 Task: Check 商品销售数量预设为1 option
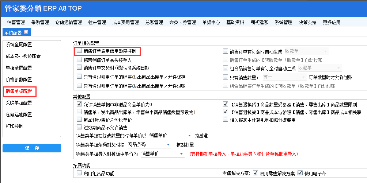click(x=80, y=112)
